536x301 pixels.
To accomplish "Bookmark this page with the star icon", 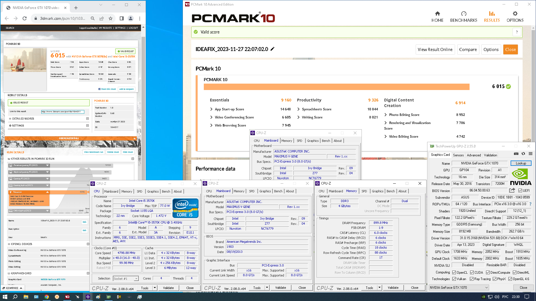I will point(111,18).
